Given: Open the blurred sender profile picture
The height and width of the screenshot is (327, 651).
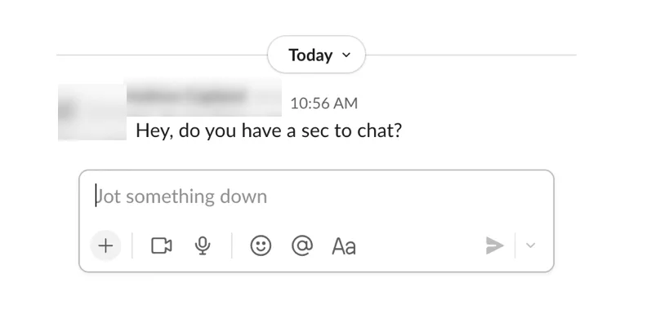Looking at the screenshot, I should pos(92,112).
